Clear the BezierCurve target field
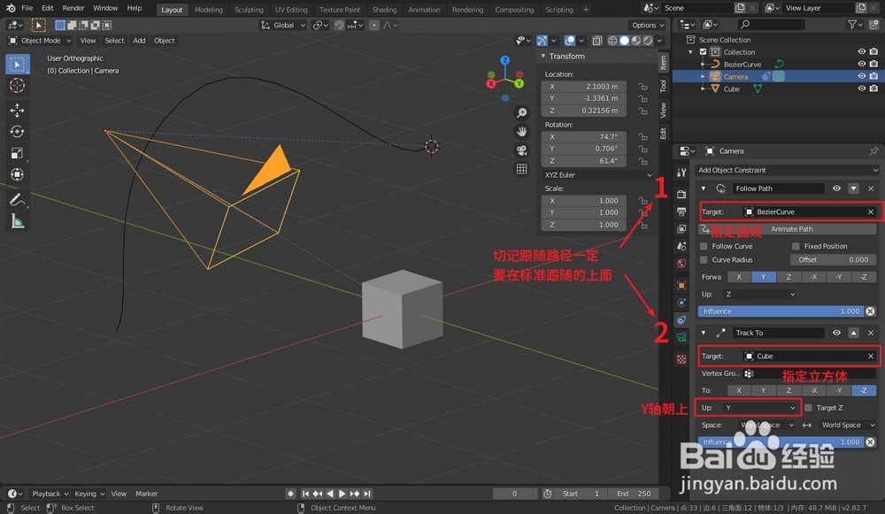Viewport: 885px width, 514px height. pyautogui.click(x=871, y=212)
